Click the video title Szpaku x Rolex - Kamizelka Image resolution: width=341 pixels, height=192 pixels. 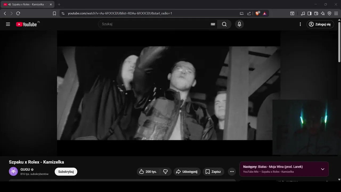(36, 162)
